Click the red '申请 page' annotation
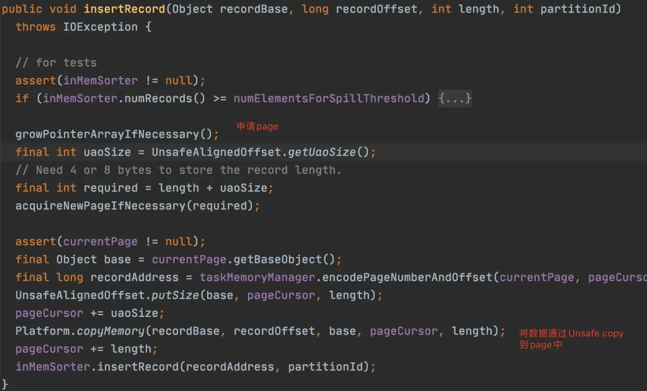Image resolution: width=647 pixels, height=391 pixels. (x=258, y=127)
